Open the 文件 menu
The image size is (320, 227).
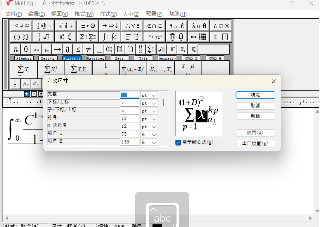pyautogui.click(x=14, y=14)
